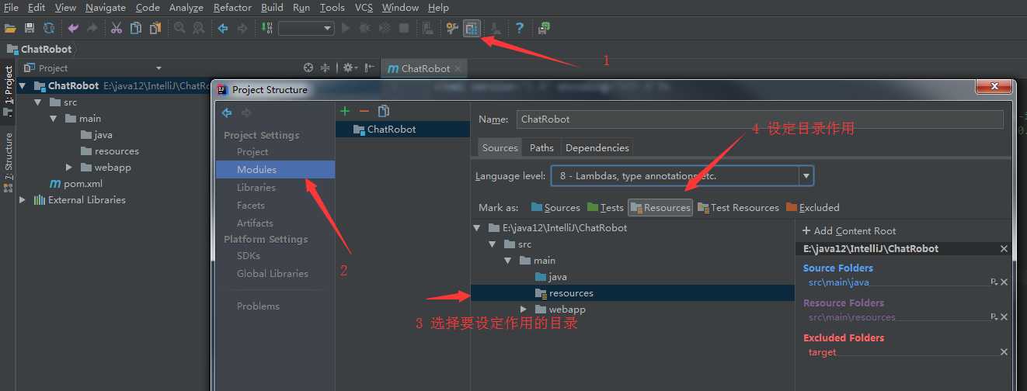Click the Save All toolbar icon

[30, 28]
